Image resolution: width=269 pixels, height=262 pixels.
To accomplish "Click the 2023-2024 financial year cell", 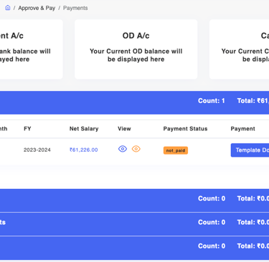I will [37, 150].
